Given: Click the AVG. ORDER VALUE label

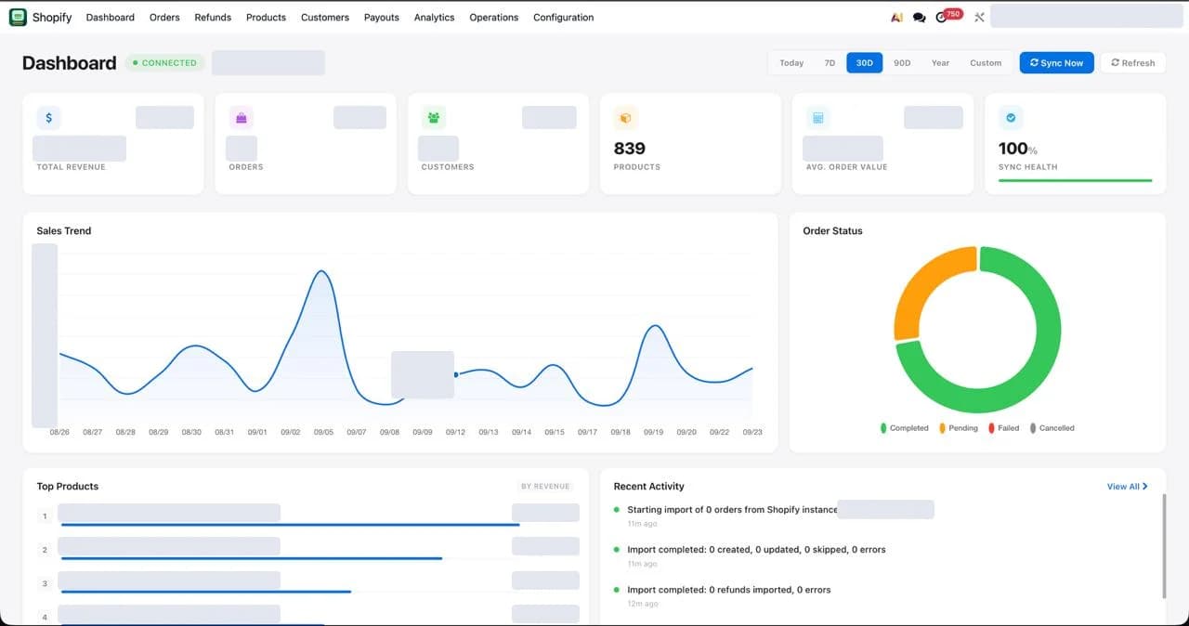Looking at the screenshot, I should pos(846,167).
